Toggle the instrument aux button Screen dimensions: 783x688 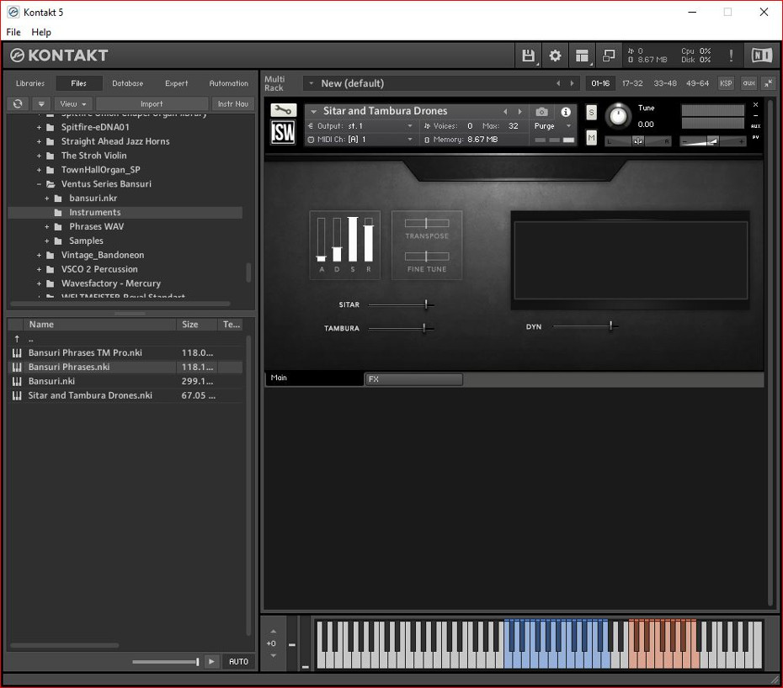pos(755,126)
